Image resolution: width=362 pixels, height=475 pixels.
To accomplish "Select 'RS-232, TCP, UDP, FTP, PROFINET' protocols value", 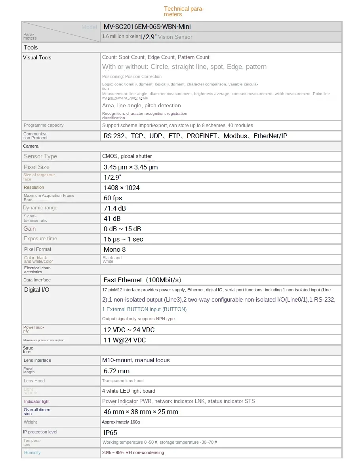I will tap(196, 136).
